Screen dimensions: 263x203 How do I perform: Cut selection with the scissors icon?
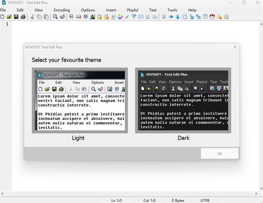(32, 17)
